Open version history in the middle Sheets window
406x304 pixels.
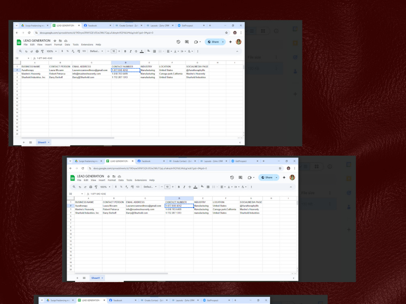(x=232, y=178)
